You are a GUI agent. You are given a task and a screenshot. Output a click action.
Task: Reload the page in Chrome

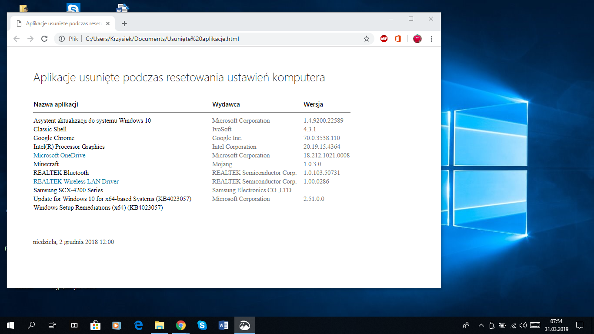point(44,39)
